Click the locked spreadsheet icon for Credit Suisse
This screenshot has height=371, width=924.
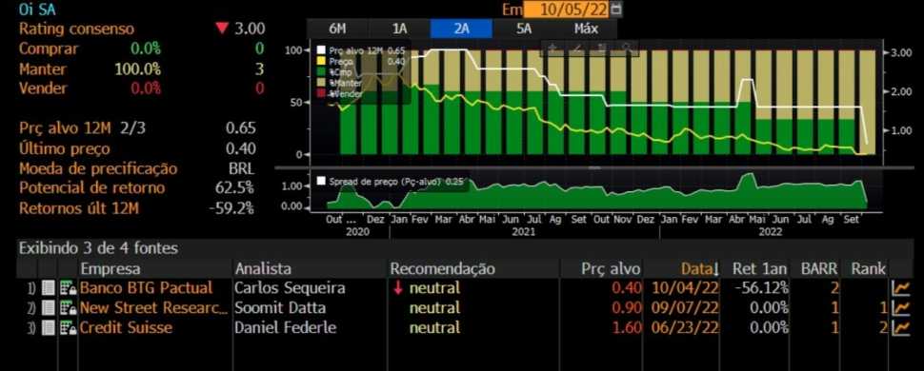68,327
